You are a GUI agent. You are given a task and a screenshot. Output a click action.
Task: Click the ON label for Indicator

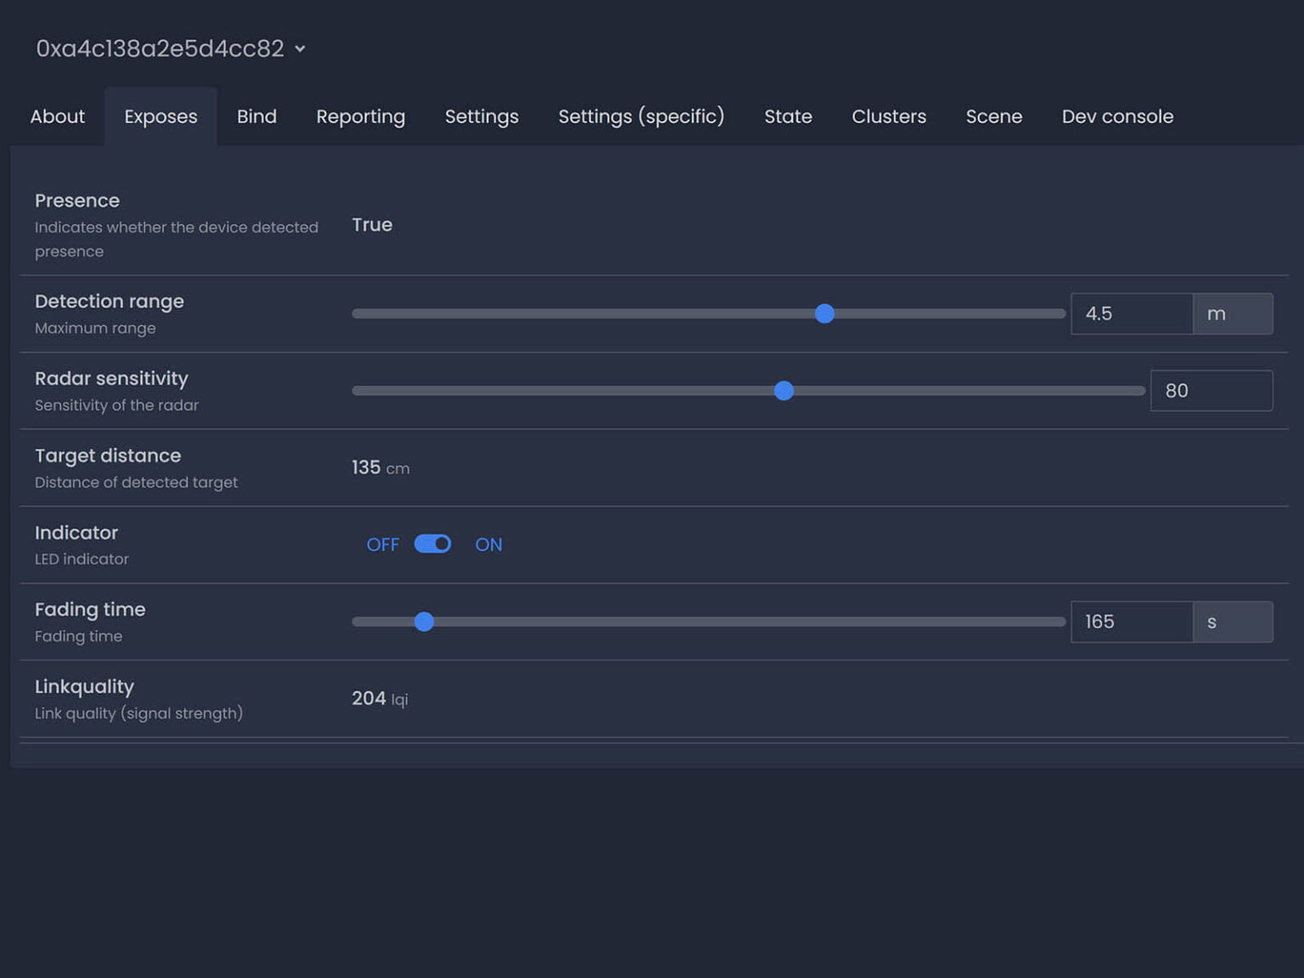click(488, 545)
